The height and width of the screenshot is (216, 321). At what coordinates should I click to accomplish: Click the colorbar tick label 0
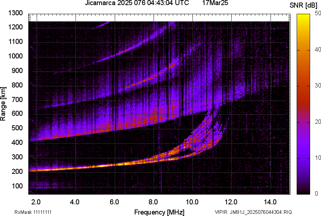click(317, 194)
